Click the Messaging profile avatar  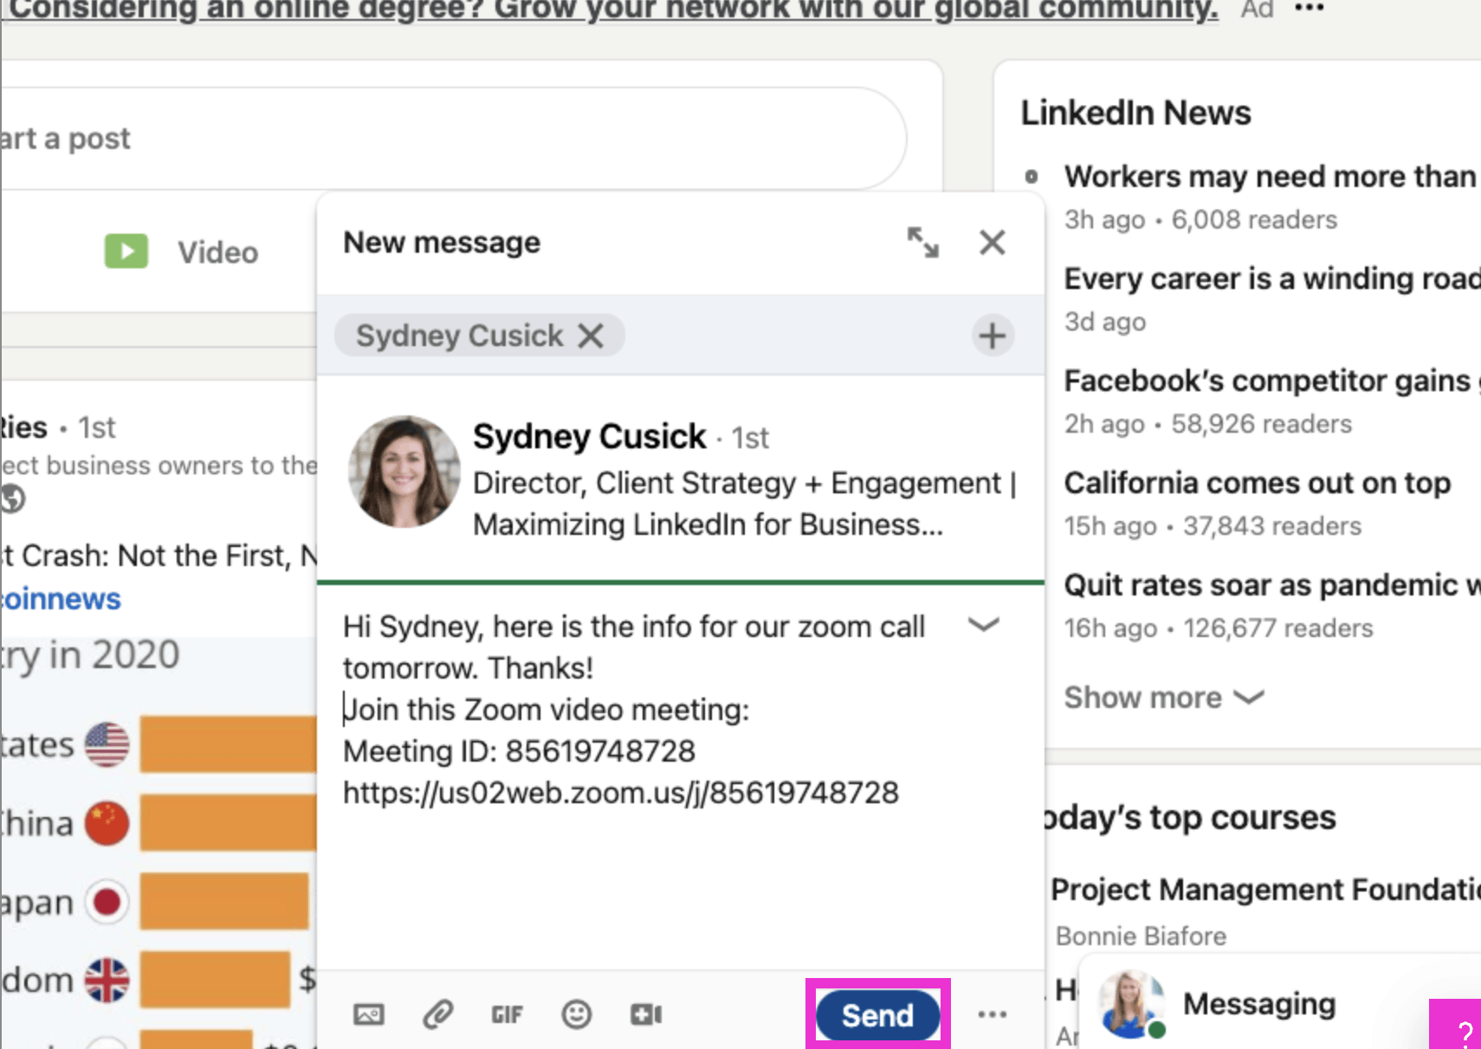tap(1131, 1004)
